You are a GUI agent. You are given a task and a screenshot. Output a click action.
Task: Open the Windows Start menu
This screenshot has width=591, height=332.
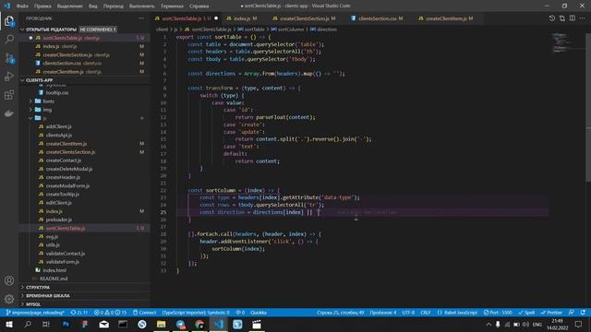[x=9, y=325]
